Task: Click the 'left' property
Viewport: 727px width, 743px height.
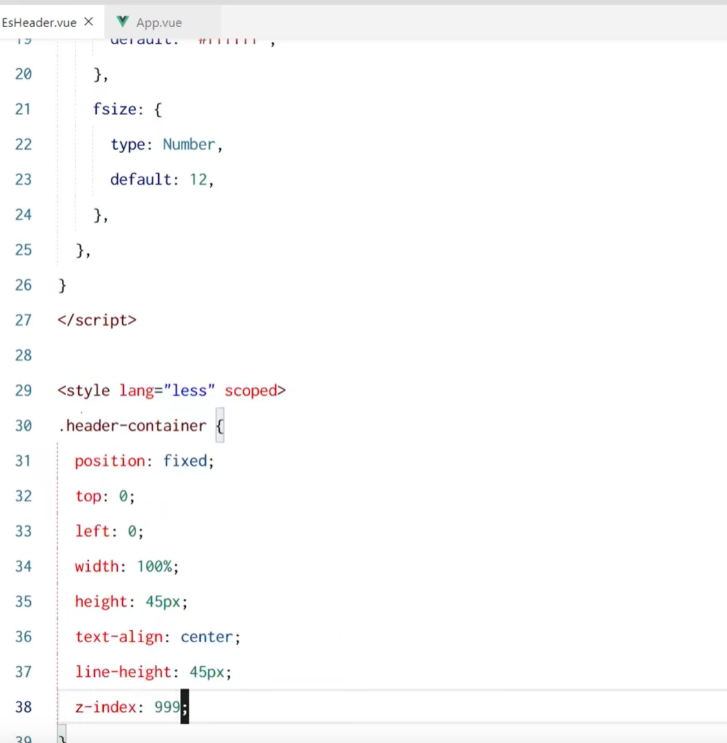Action: (93, 531)
